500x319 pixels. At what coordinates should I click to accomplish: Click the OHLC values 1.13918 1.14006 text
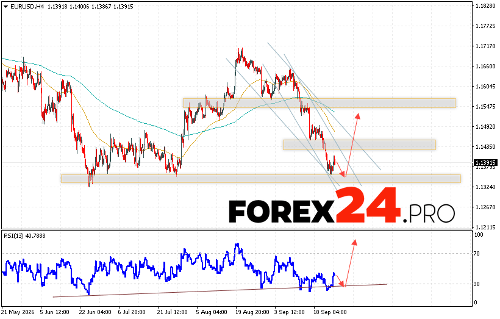[67, 6]
